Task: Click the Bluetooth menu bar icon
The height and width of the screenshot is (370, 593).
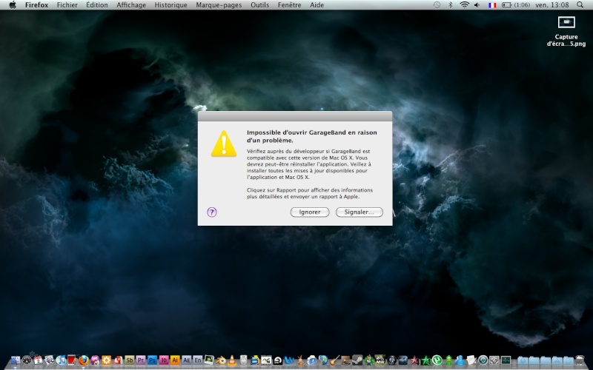Action: tap(451, 5)
